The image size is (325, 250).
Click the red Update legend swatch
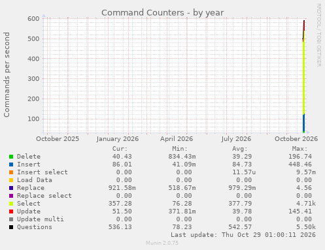[11, 211]
